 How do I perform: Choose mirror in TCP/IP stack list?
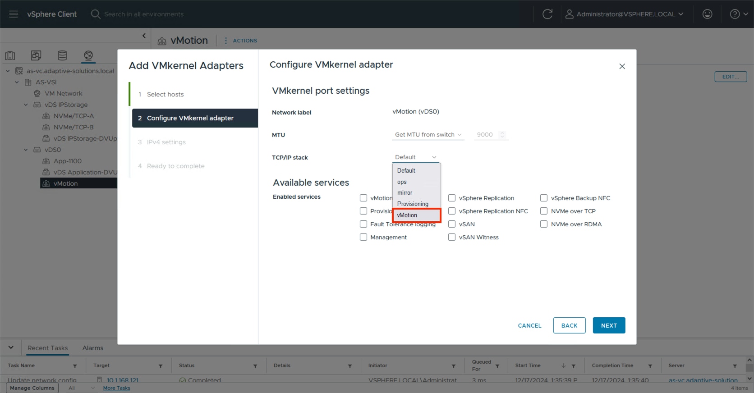tap(416, 192)
